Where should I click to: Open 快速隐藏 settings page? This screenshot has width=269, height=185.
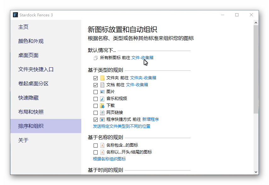pos(46,98)
